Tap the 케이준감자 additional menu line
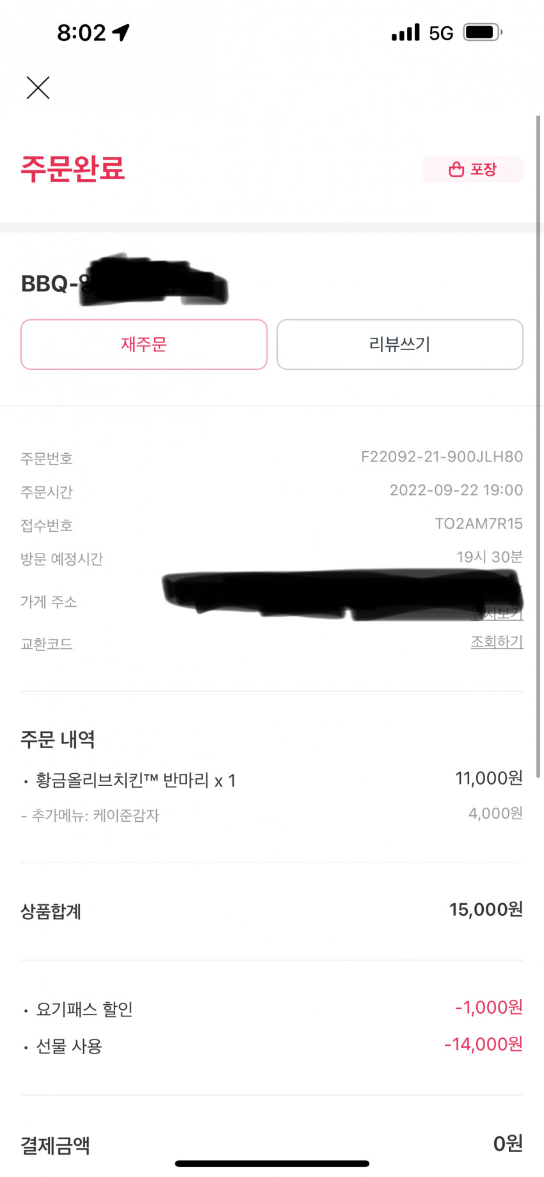 click(90, 815)
